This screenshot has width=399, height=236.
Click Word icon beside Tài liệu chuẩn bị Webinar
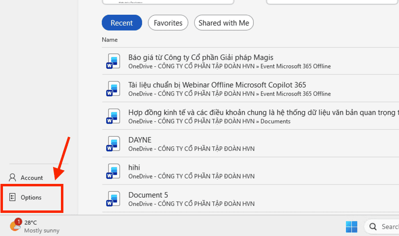(113, 88)
